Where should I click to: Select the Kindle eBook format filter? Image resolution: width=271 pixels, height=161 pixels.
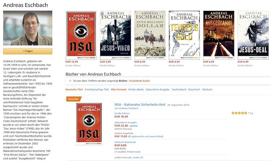[136, 89]
